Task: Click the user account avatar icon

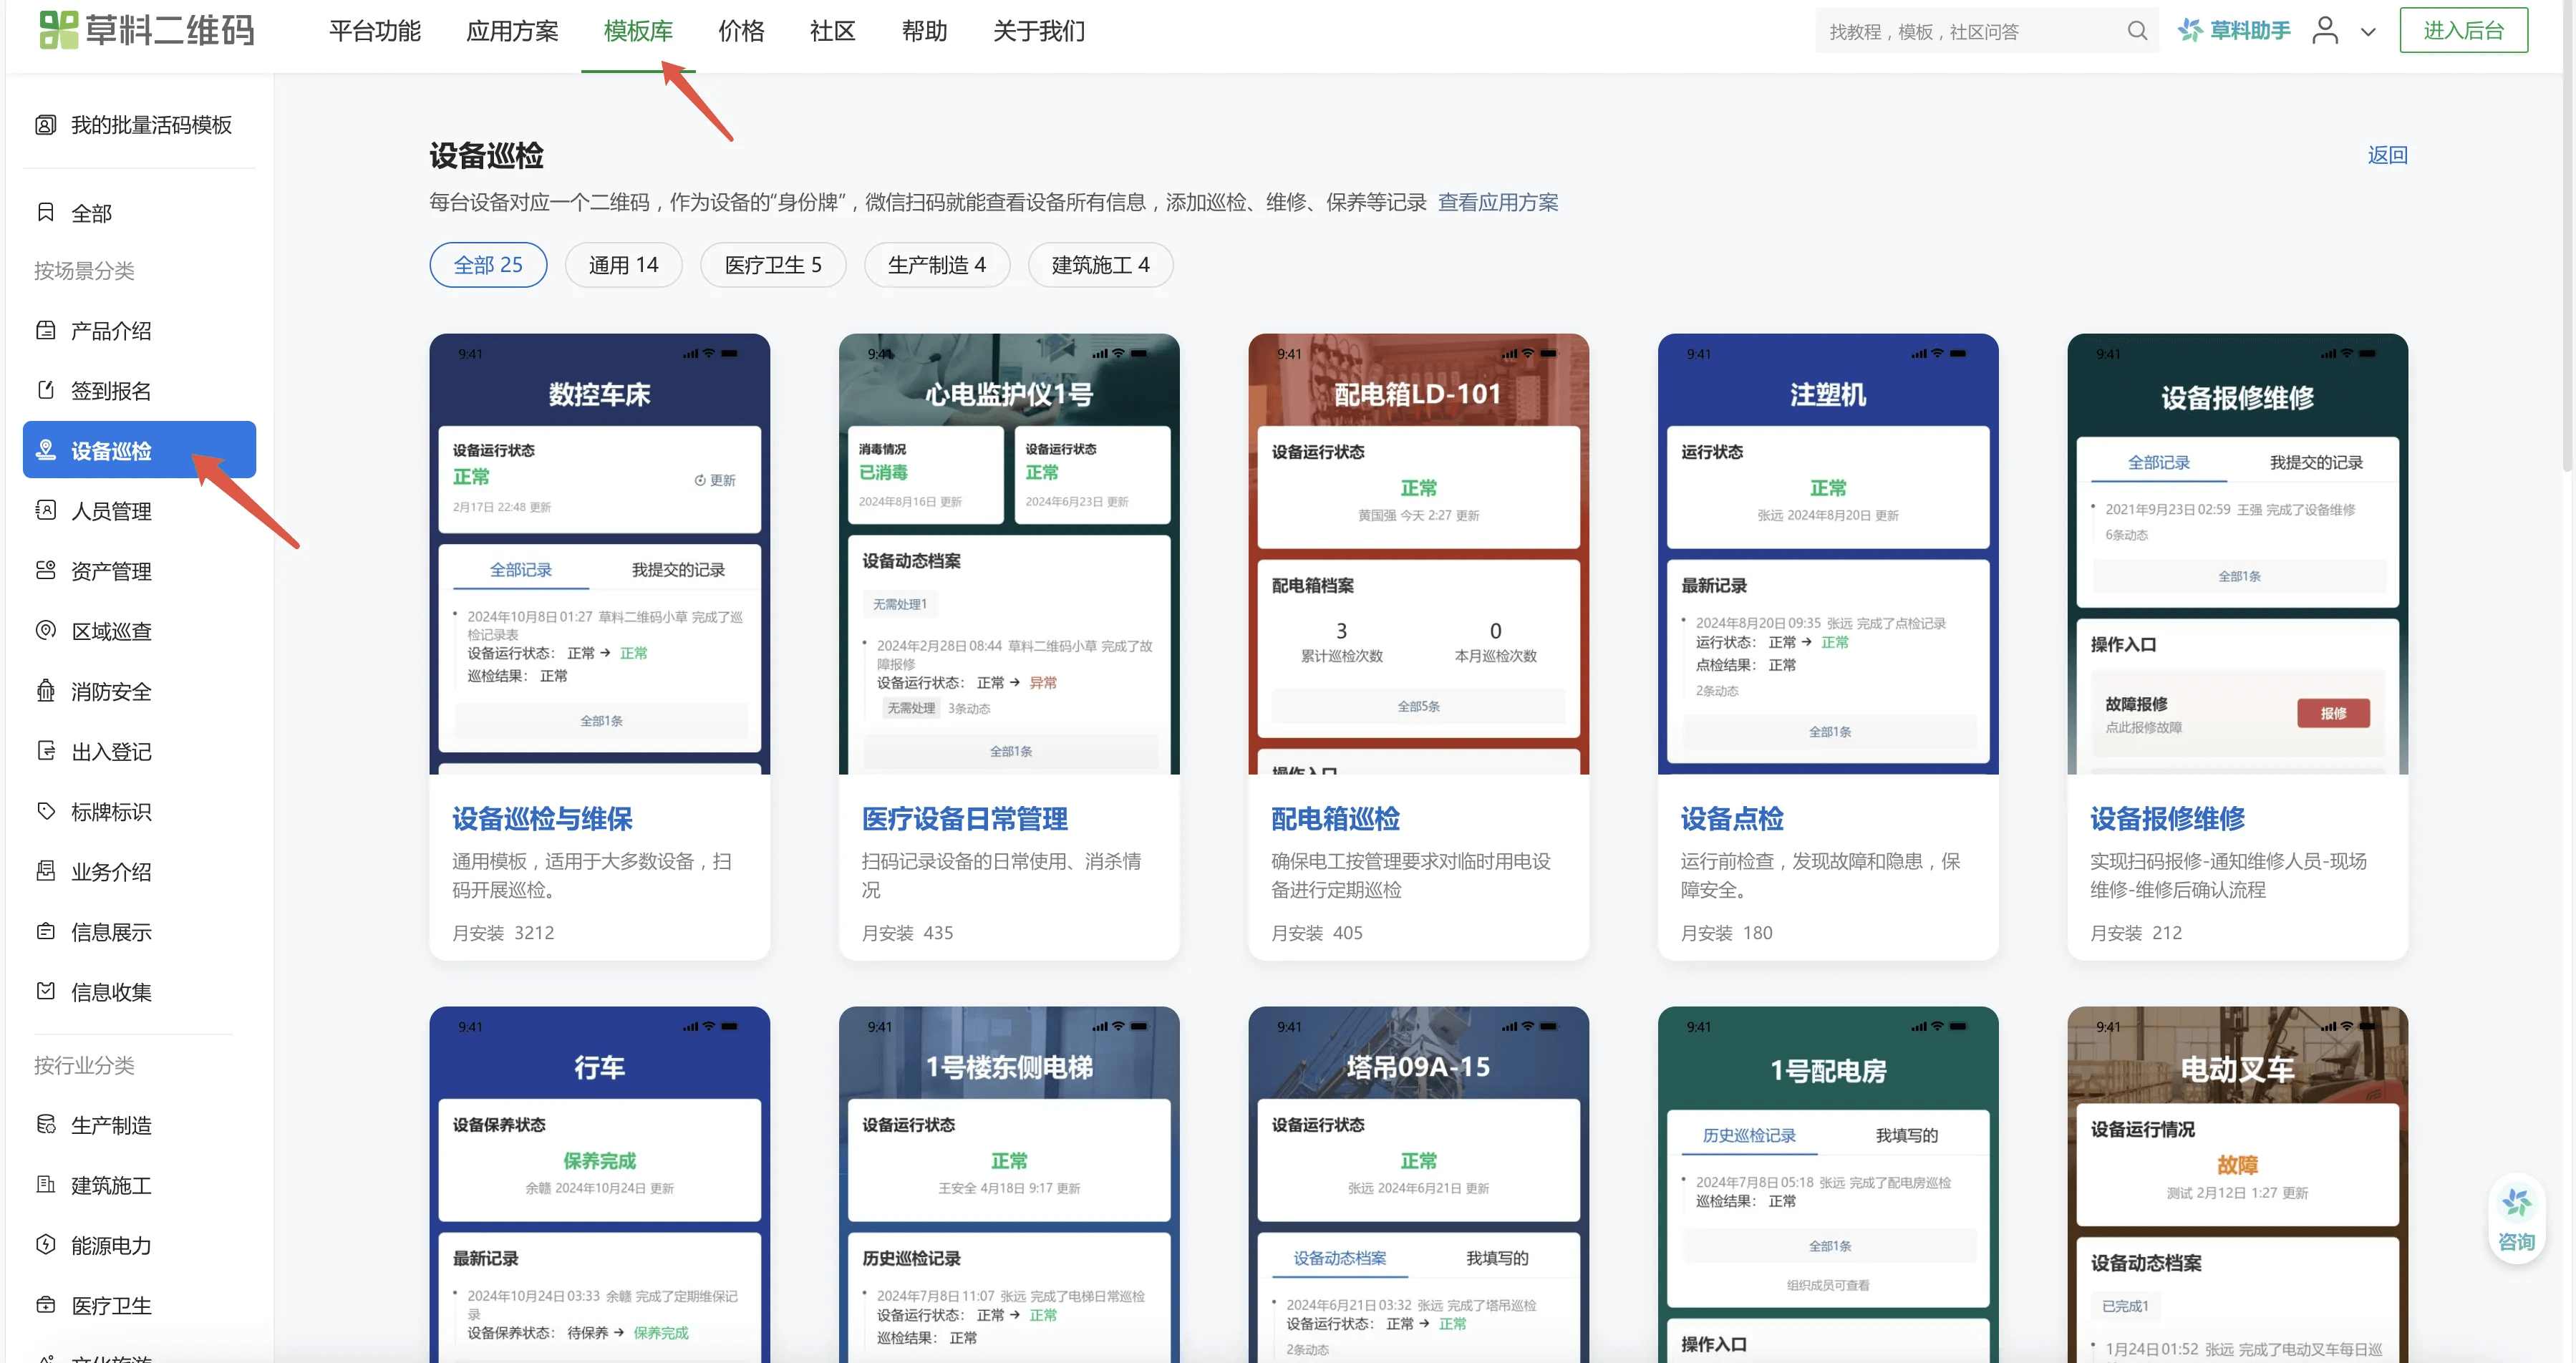Action: pyautogui.click(x=2325, y=31)
